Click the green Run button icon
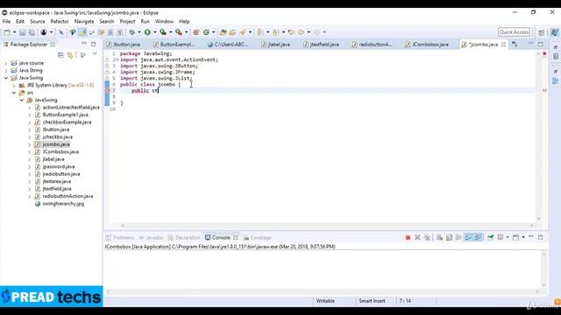 click(147, 32)
